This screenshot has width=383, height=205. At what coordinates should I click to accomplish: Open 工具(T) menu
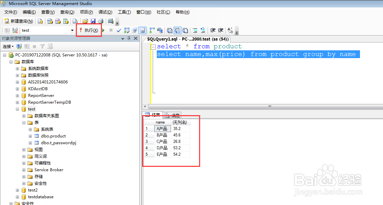[x=124, y=12]
